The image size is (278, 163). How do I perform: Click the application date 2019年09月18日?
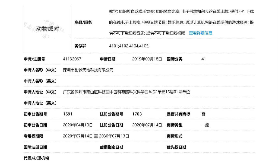tap(147, 59)
